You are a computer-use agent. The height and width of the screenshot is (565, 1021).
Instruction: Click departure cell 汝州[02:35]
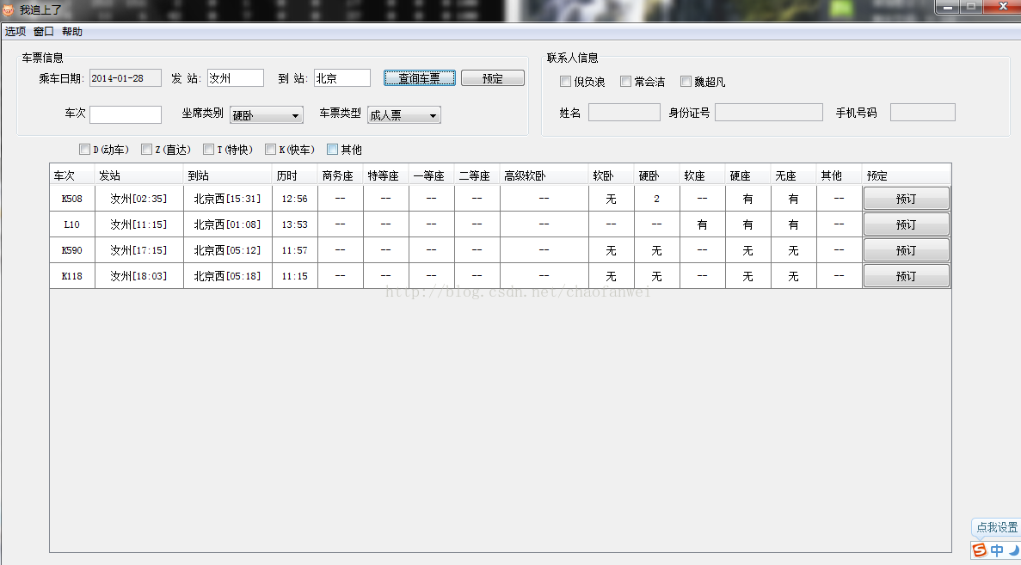(x=139, y=199)
